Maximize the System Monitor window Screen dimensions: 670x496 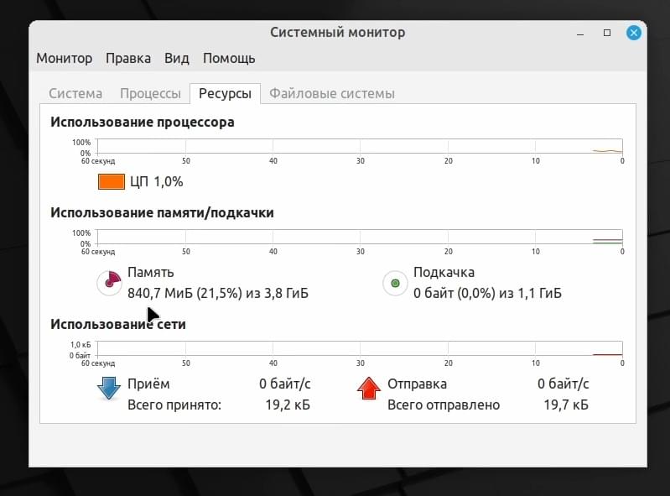(x=607, y=33)
